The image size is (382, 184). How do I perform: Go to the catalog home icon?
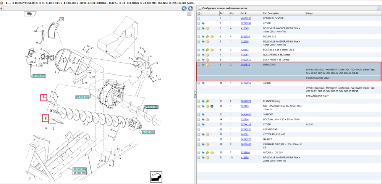click(x=2, y=3)
